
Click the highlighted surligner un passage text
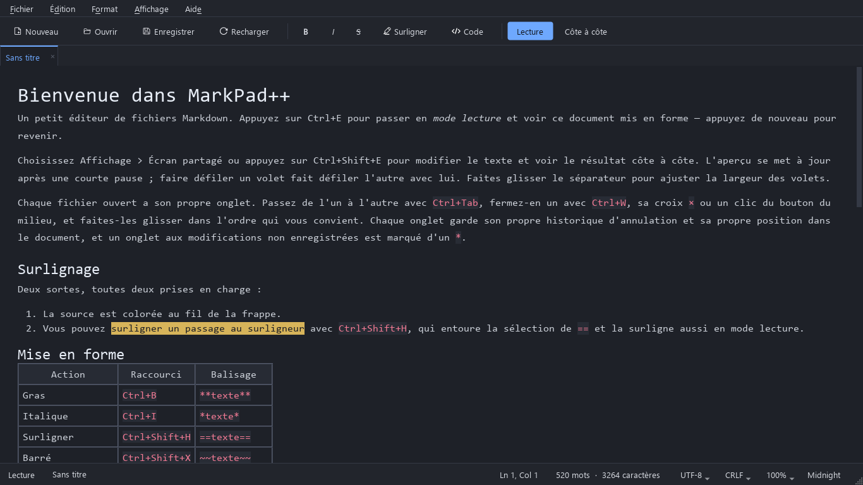click(208, 328)
